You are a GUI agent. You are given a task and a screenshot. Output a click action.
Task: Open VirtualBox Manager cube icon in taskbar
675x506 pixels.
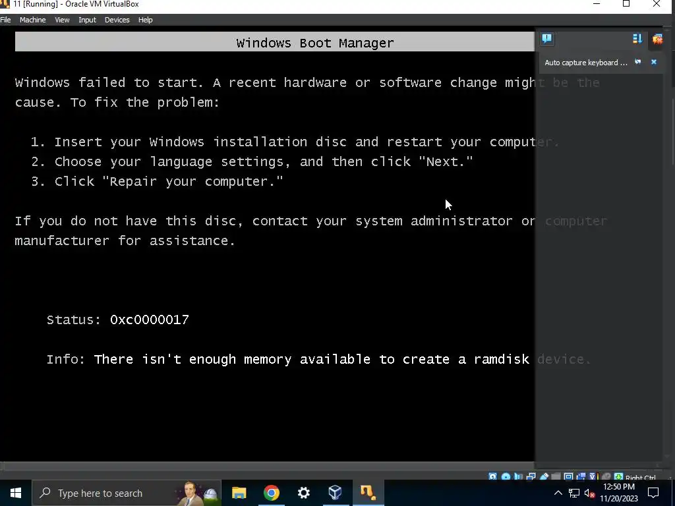(336, 493)
